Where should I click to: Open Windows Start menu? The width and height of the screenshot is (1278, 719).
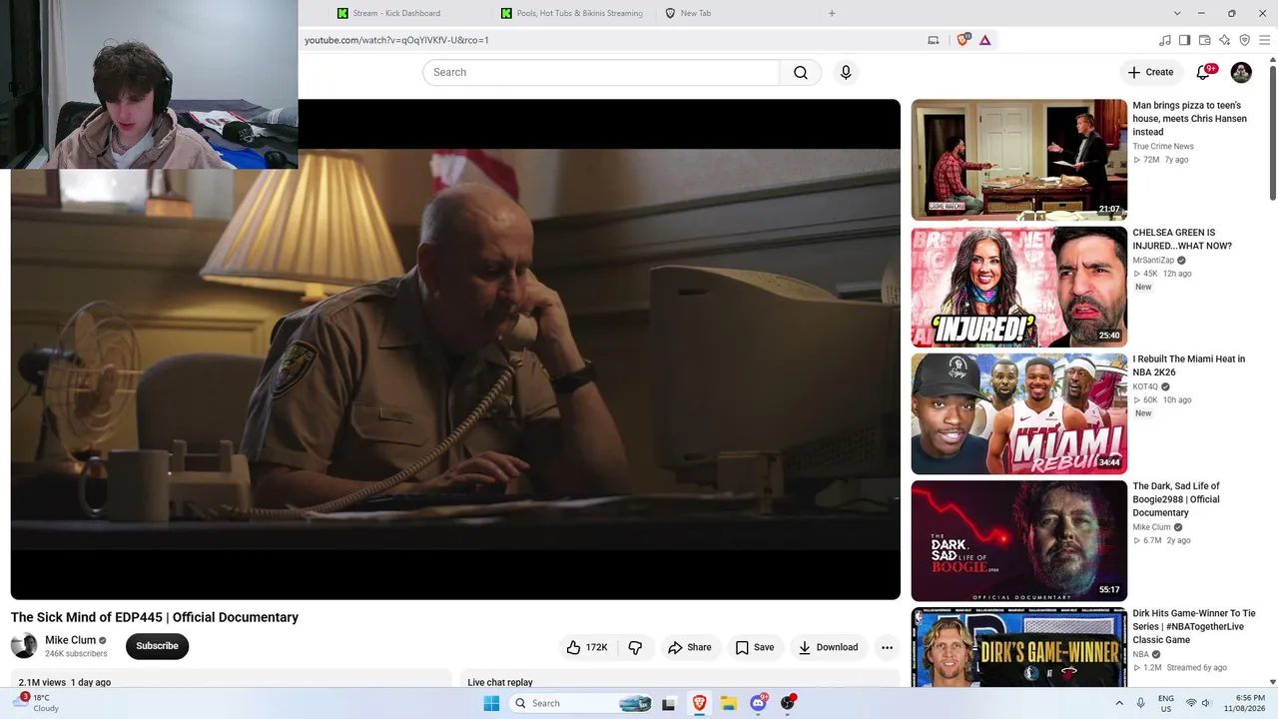pos(491,703)
